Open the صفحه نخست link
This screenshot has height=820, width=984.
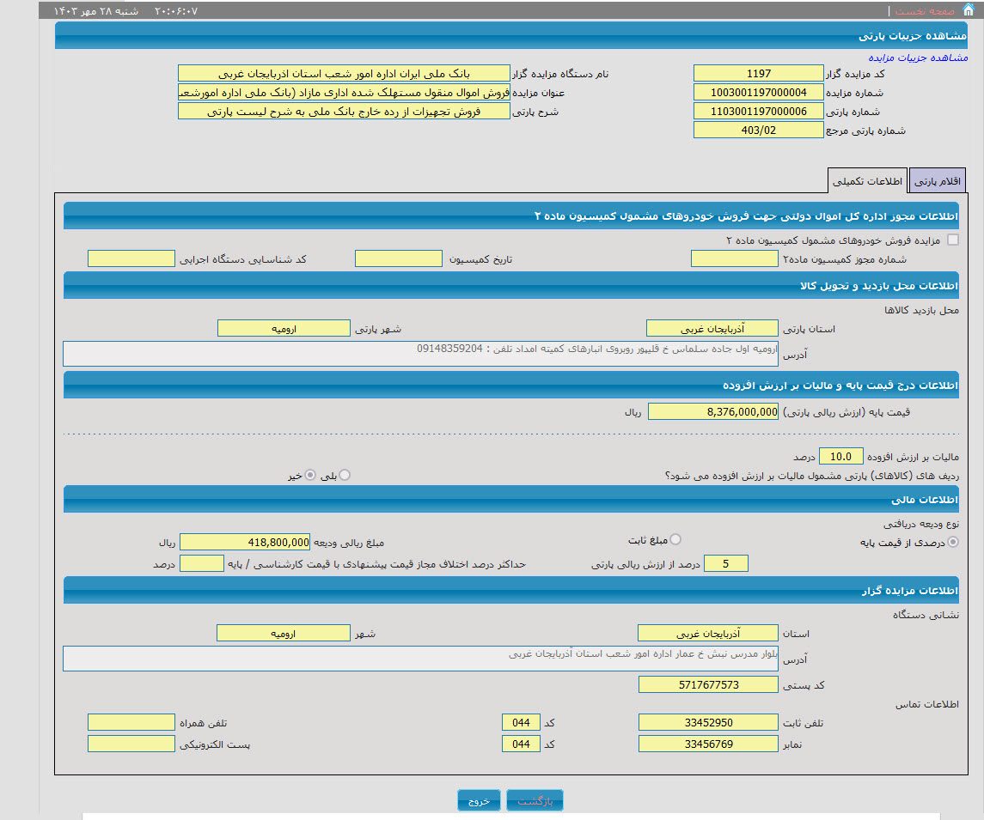(924, 11)
